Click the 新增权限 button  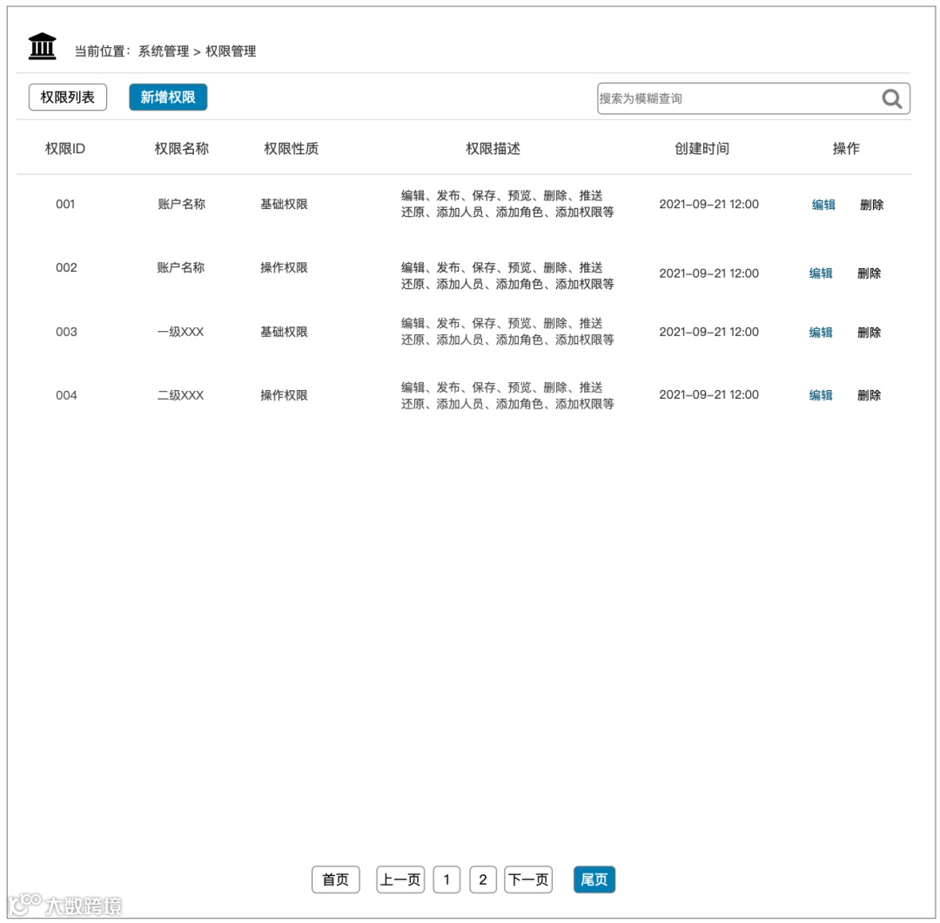click(168, 98)
